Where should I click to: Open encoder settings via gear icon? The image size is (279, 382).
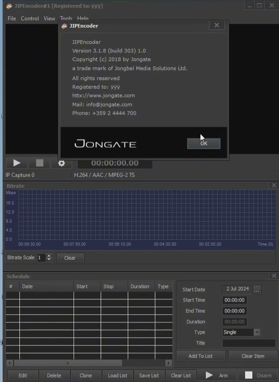click(x=62, y=163)
